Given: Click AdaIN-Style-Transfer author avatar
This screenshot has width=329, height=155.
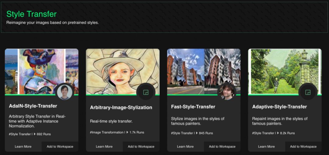Looking at the screenshot, I should (65, 92).
